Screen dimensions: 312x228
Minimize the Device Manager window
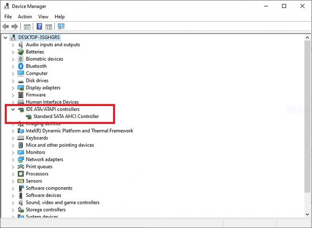pos(266,6)
